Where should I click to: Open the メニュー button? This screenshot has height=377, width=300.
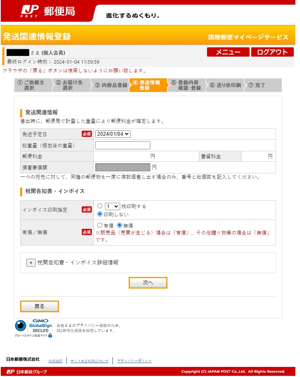click(228, 52)
